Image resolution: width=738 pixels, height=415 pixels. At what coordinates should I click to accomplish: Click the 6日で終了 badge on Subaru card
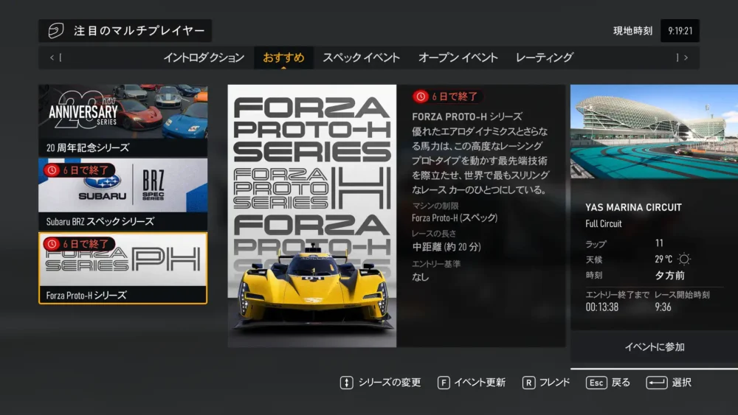click(x=79, y=170)
